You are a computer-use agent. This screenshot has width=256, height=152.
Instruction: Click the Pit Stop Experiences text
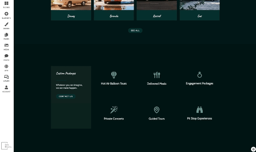(199, 119)
